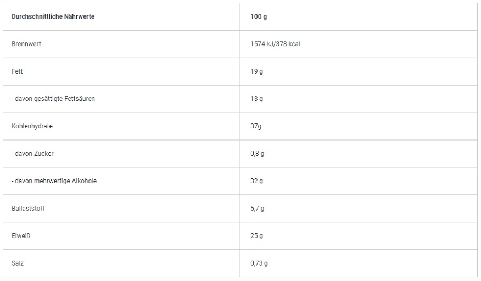This screenshot has width=481, height=281.
Task: Click the '100 g' column header
Action: click(259, 16)
